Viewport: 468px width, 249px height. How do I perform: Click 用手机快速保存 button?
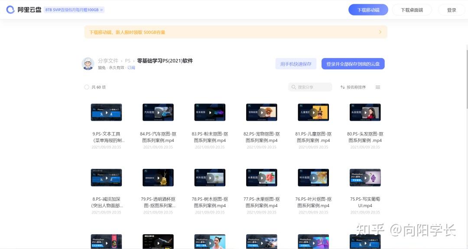[296, 64]
